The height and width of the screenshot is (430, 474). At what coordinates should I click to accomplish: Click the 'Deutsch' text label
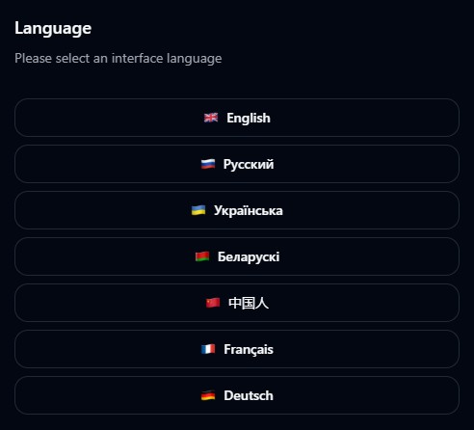249,395
